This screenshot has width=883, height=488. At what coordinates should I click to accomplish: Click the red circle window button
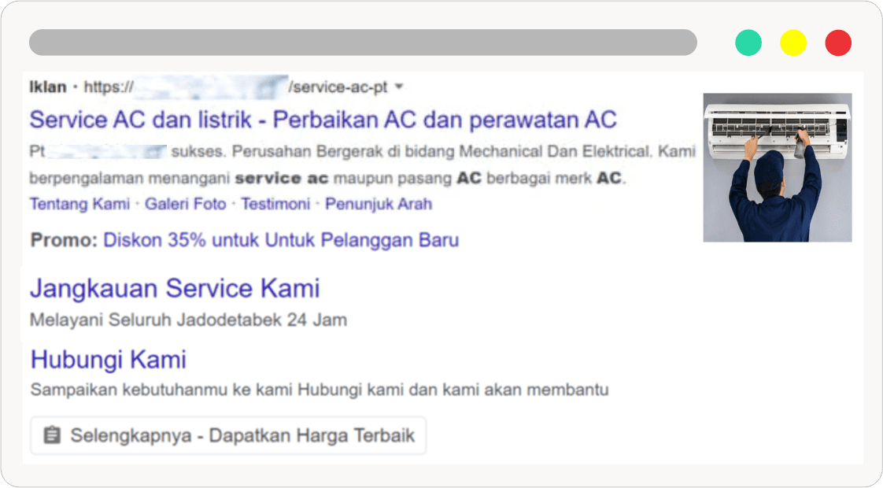838,43
